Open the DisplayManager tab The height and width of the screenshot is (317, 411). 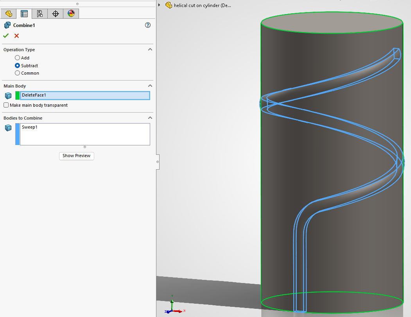click(x=71, y=14)
